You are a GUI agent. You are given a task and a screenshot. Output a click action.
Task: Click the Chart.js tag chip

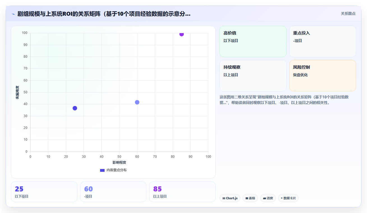click(230, 198)
